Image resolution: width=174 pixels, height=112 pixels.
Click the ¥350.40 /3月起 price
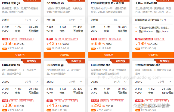point(13,44)
